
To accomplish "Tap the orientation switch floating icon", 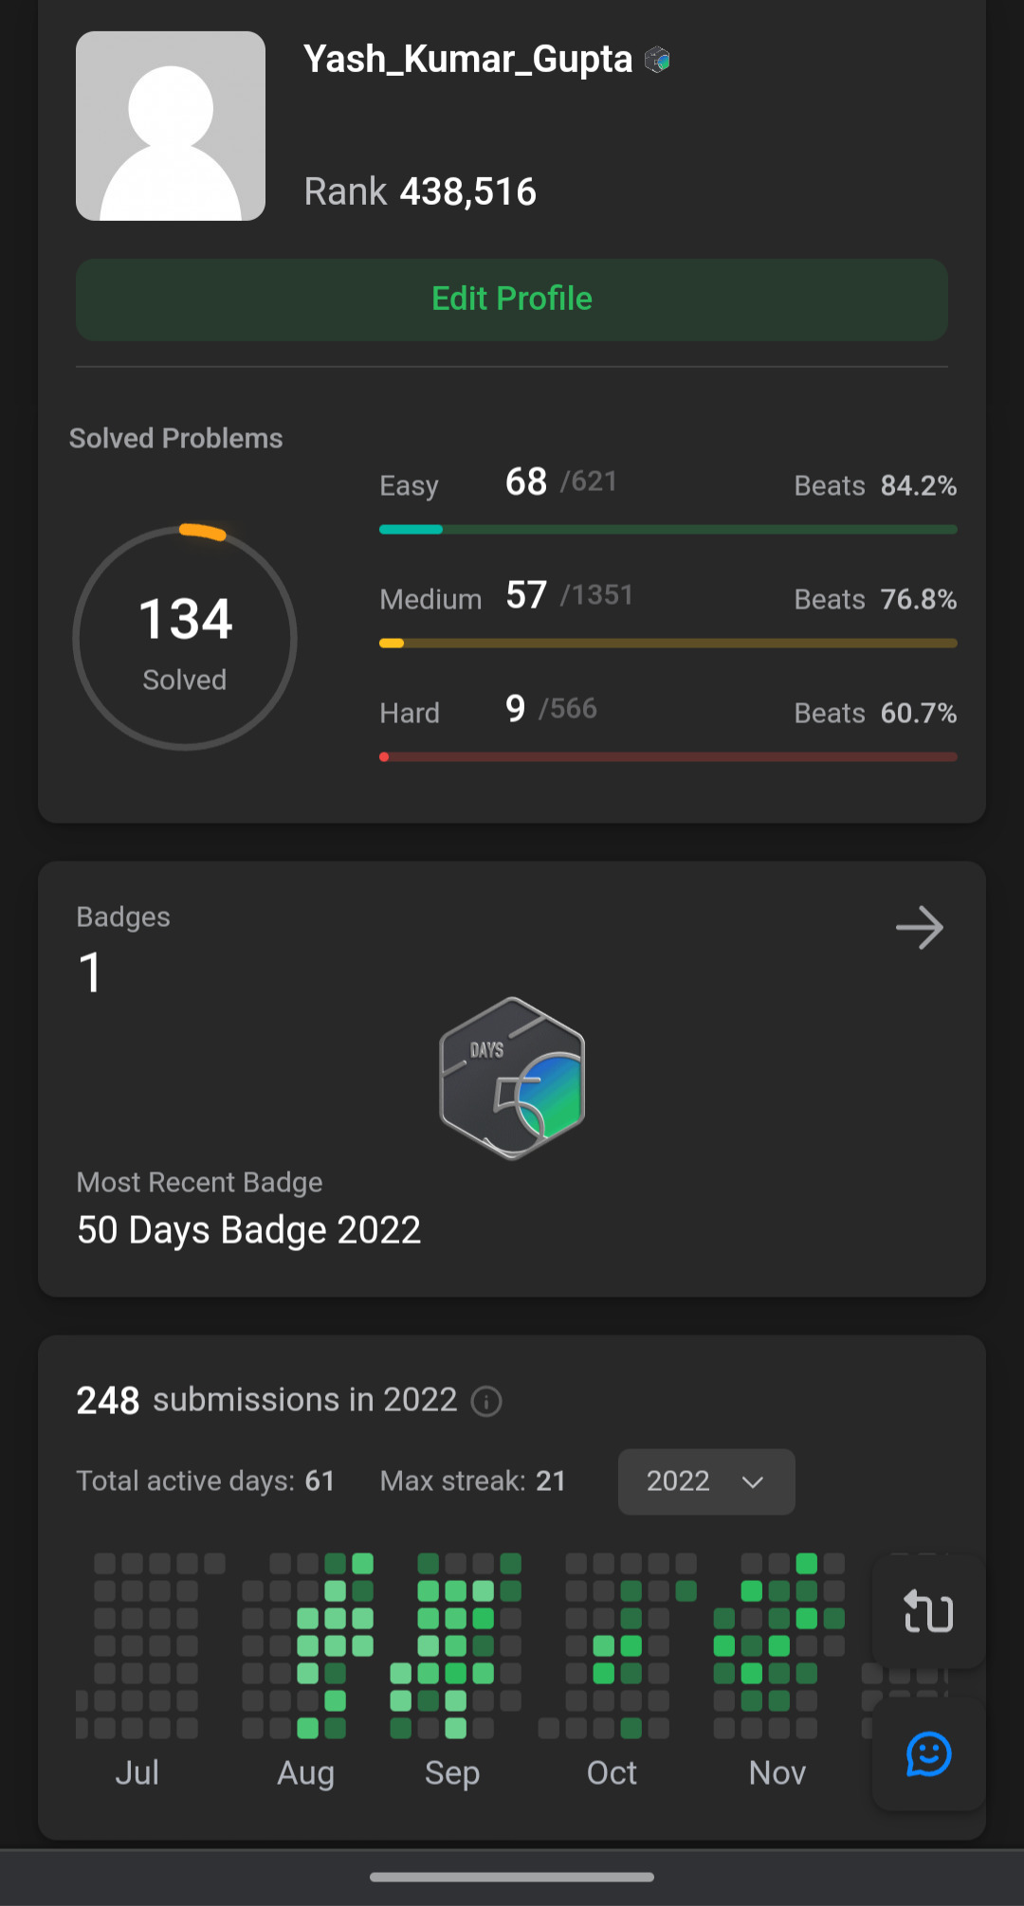I will point(928,1611).
